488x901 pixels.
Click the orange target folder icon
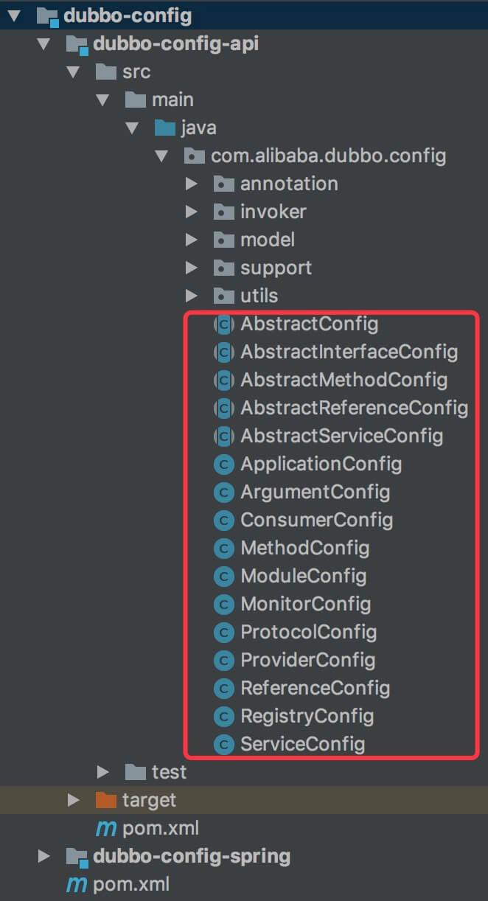(x=106, y=800)
